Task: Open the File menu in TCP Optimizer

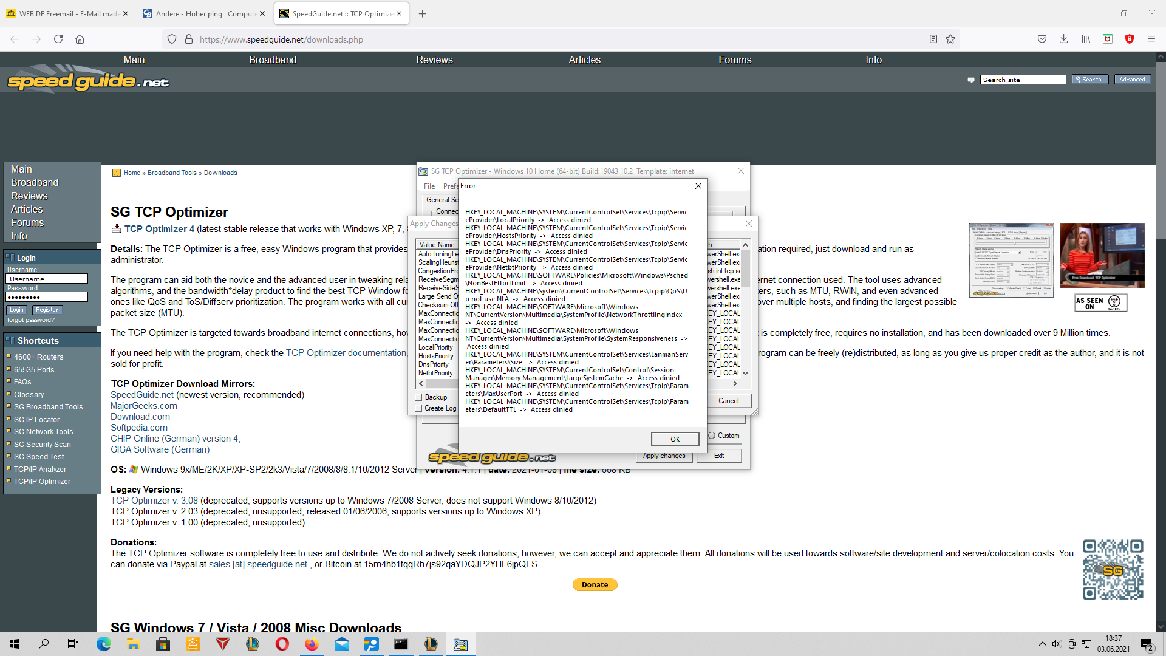Action: click(429, 186)
